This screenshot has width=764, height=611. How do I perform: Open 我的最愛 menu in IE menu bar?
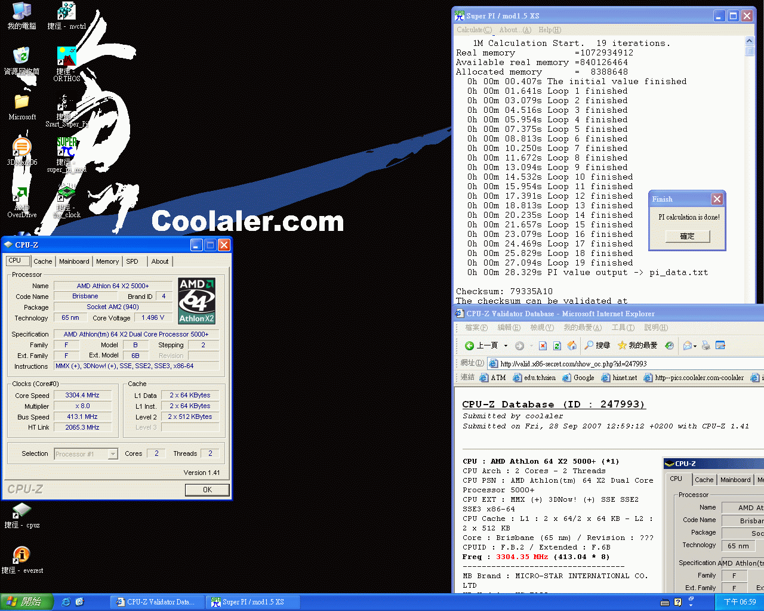pos(583,328)
